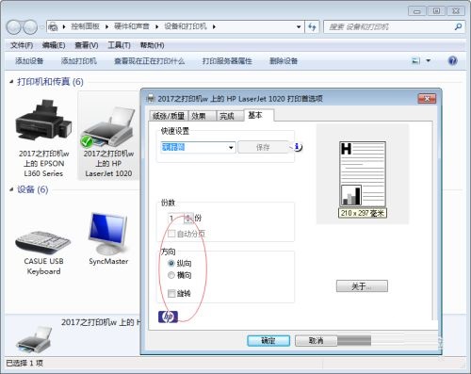This screenshot has height=374, width=471.
Task: Click the devices icon in address bar
Action: click(54, 27)
